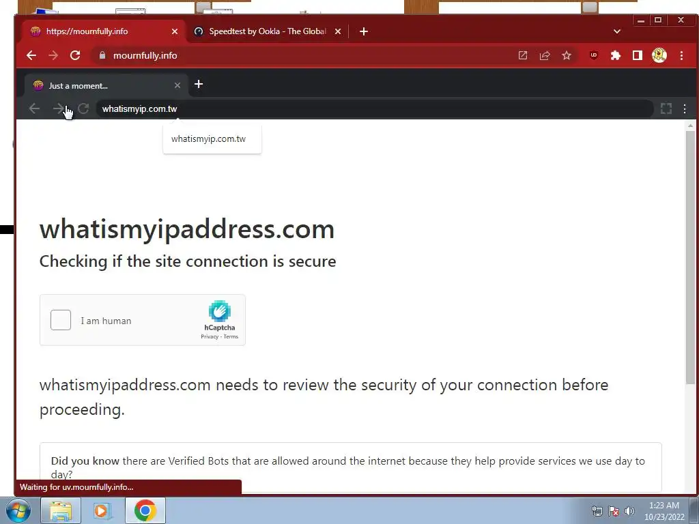
Task: Open the uBlock Origin extension icon
Action: pyautogui.click(x=593, y=55)
